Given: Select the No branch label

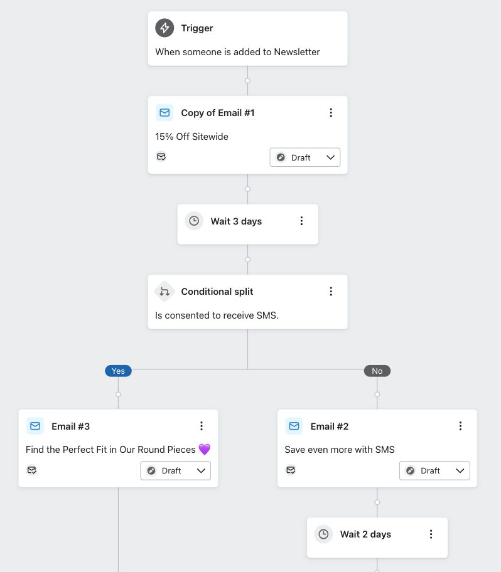Looking at the screenshot, I should tap(377, 371).
